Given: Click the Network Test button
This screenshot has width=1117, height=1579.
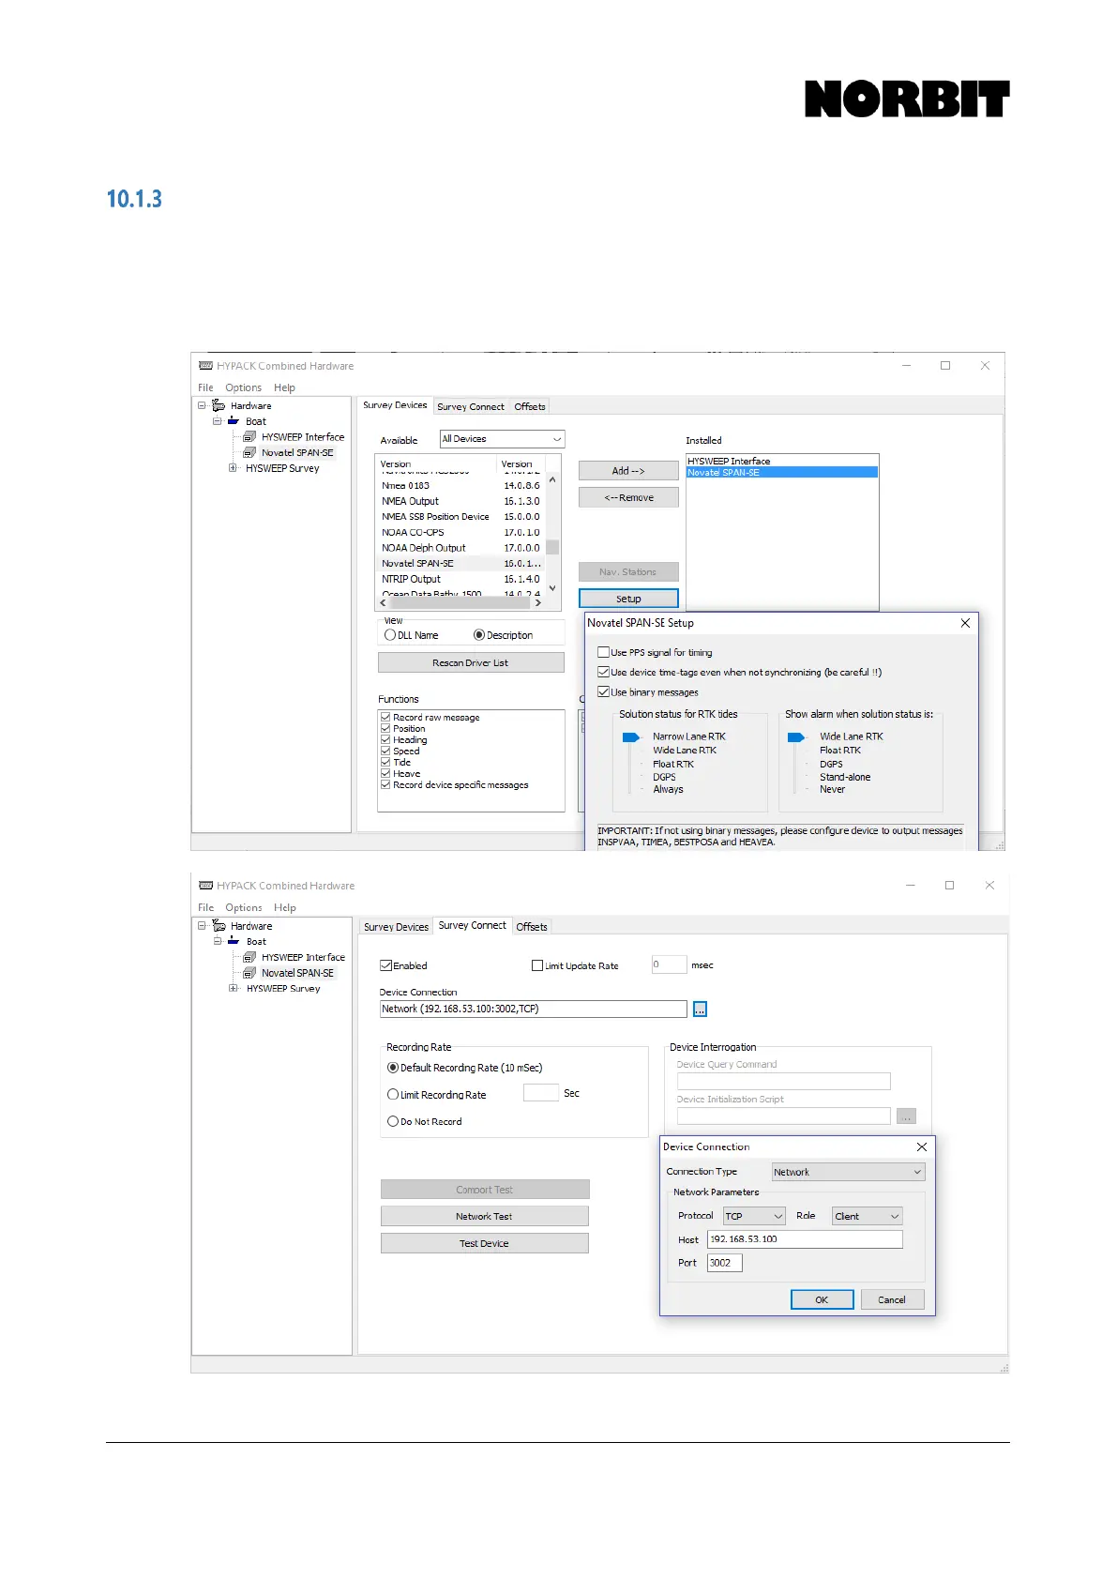Looking at the screenshot, I should tap(484, 1216).
